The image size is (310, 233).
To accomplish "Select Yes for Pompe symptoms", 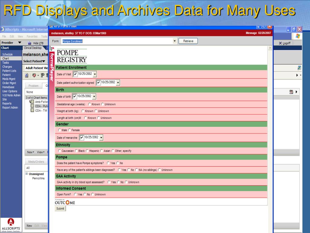I will click(x=108, y=163).
